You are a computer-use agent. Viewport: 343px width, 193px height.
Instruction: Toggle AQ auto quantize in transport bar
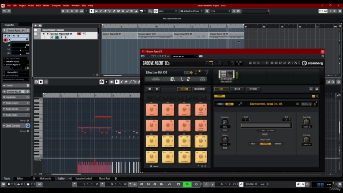(x=39, y=184)
